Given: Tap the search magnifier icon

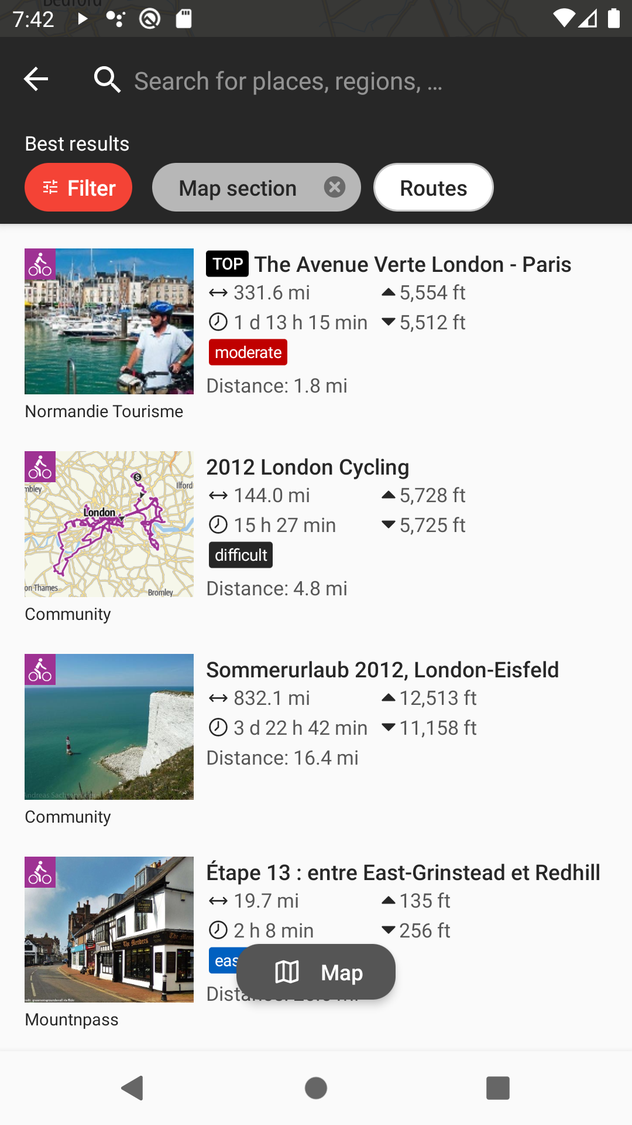Looking at the screenshot, I should (x=107, y=80).
